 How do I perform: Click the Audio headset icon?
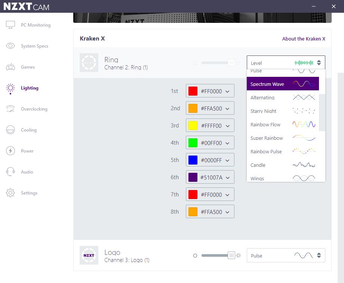click(10, 172)
